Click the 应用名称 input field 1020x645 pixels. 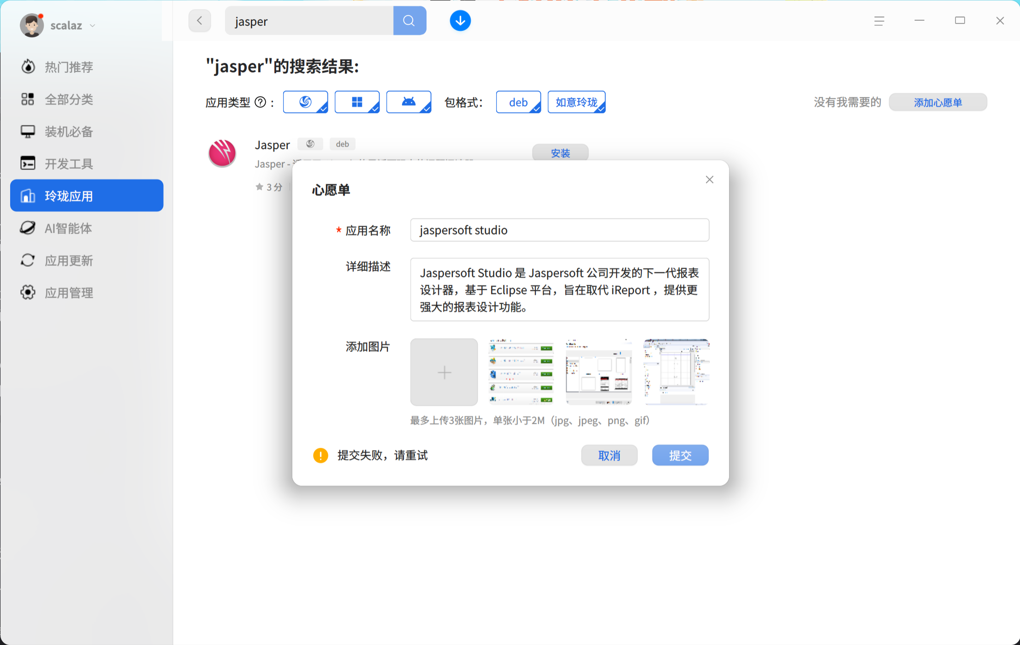(x=559, y=230)
